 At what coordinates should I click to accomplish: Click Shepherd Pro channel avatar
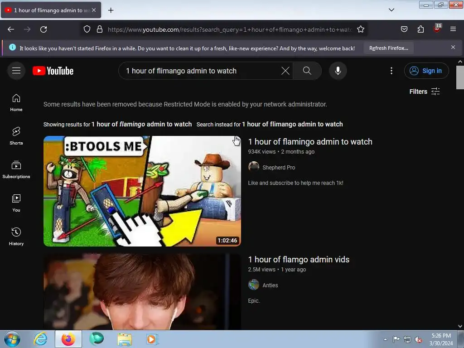254,167
